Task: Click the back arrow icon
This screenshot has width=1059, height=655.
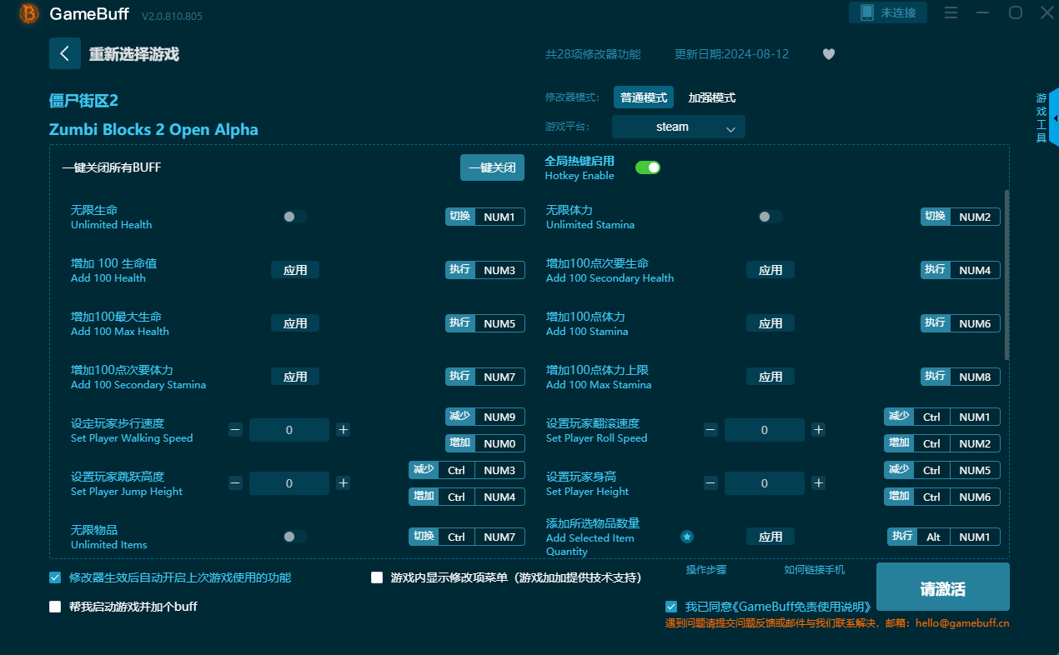Action: point(65,53)
